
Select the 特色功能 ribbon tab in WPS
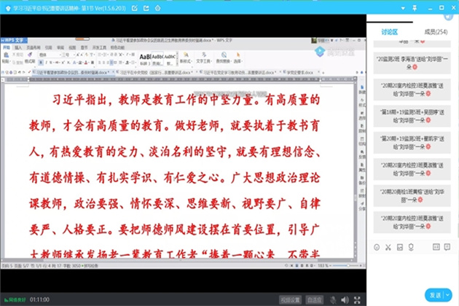click(117, 47)
